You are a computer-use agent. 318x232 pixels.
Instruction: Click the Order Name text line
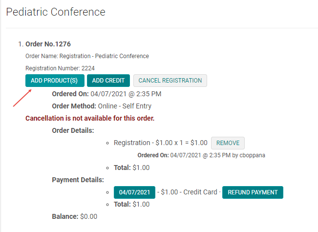(x=87, y=56)
